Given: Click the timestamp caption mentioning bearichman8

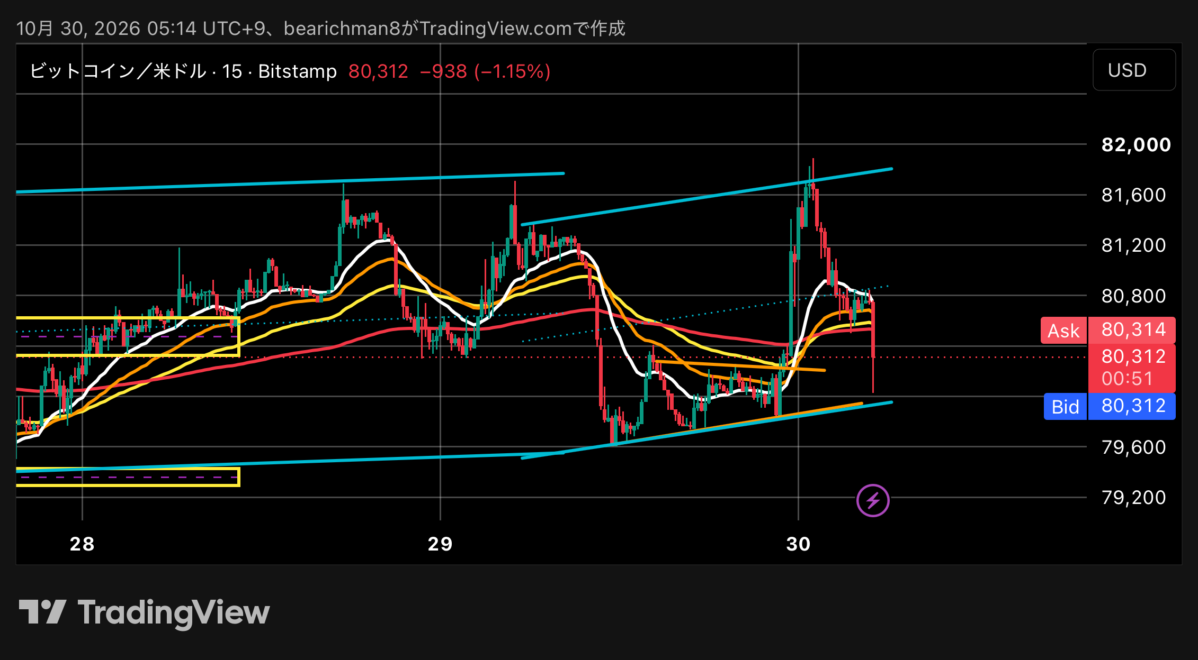Looking at the screenshot, I should click(x=321, y=28).
